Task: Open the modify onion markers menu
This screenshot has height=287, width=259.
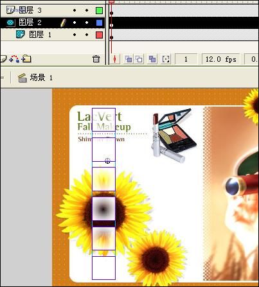Action: tap(166, 59)
